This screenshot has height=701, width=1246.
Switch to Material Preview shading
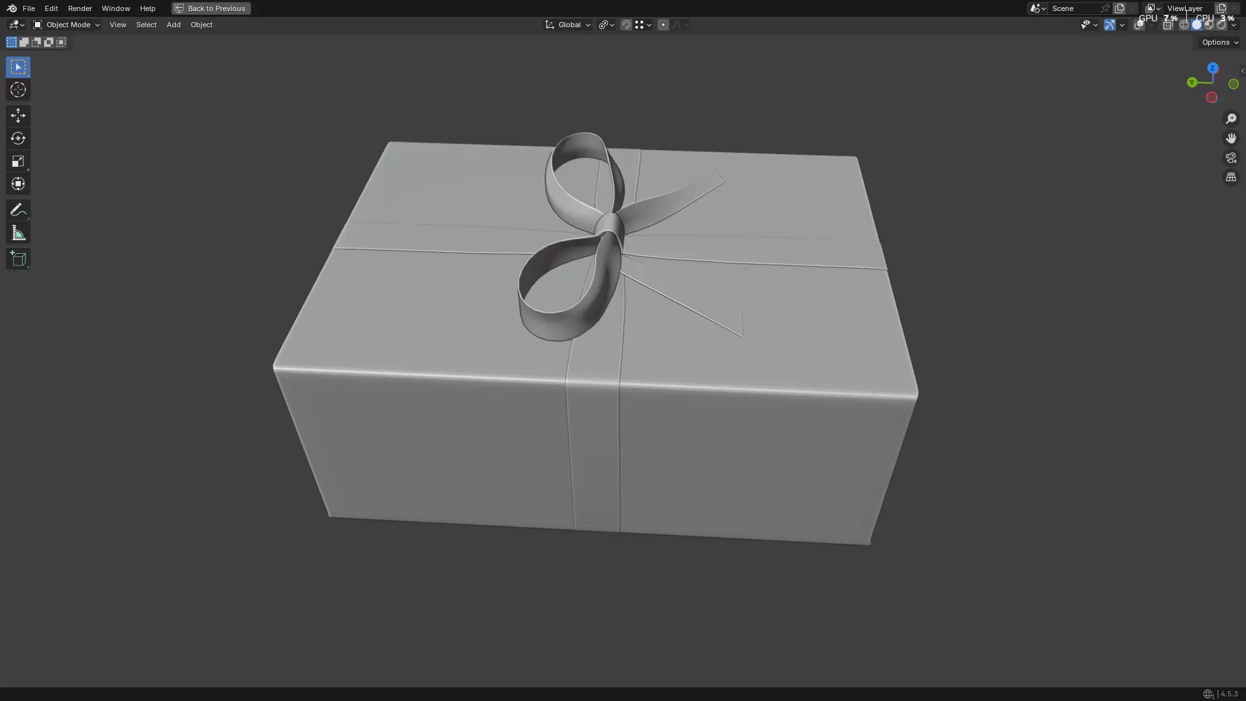point(1209,25)
